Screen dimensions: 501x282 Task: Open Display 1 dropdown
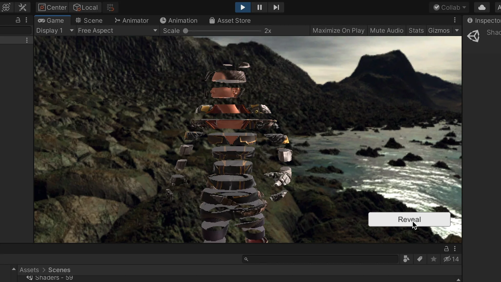coord(55,31)
